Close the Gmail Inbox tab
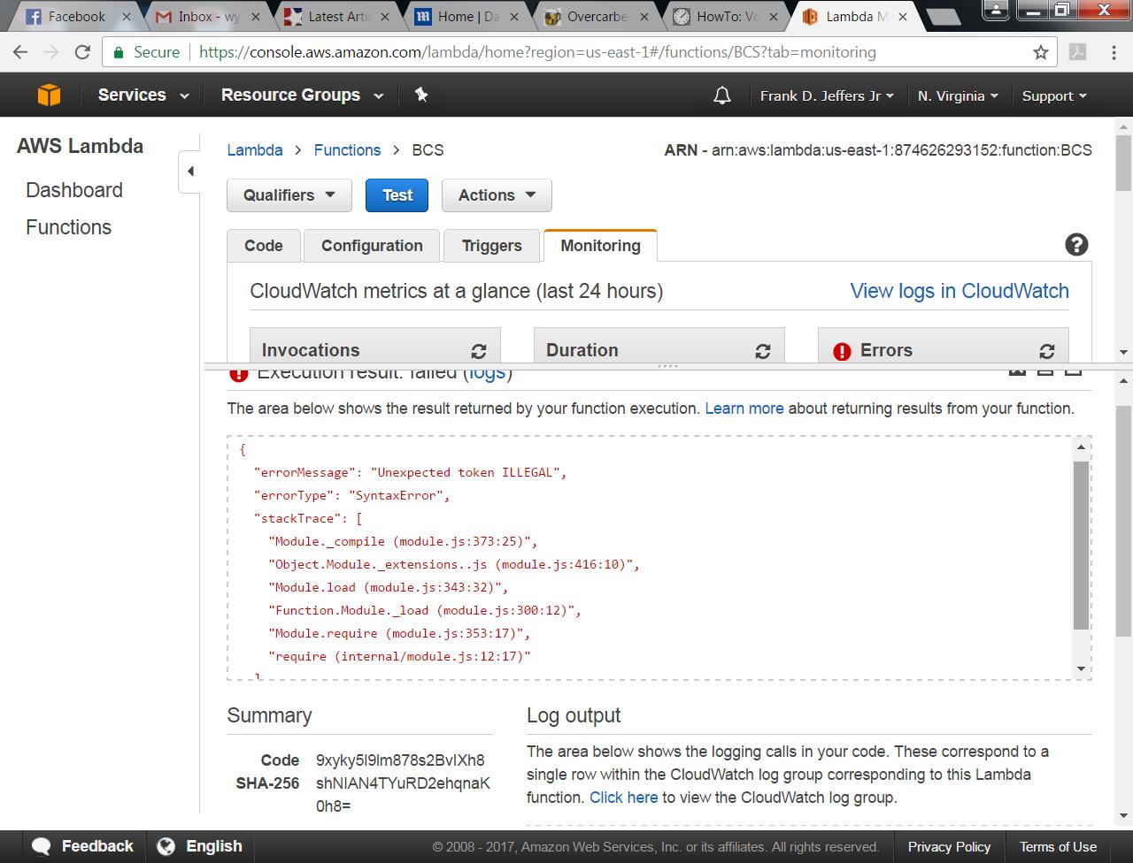This screenshot has width=1133, height=863. 256,16
